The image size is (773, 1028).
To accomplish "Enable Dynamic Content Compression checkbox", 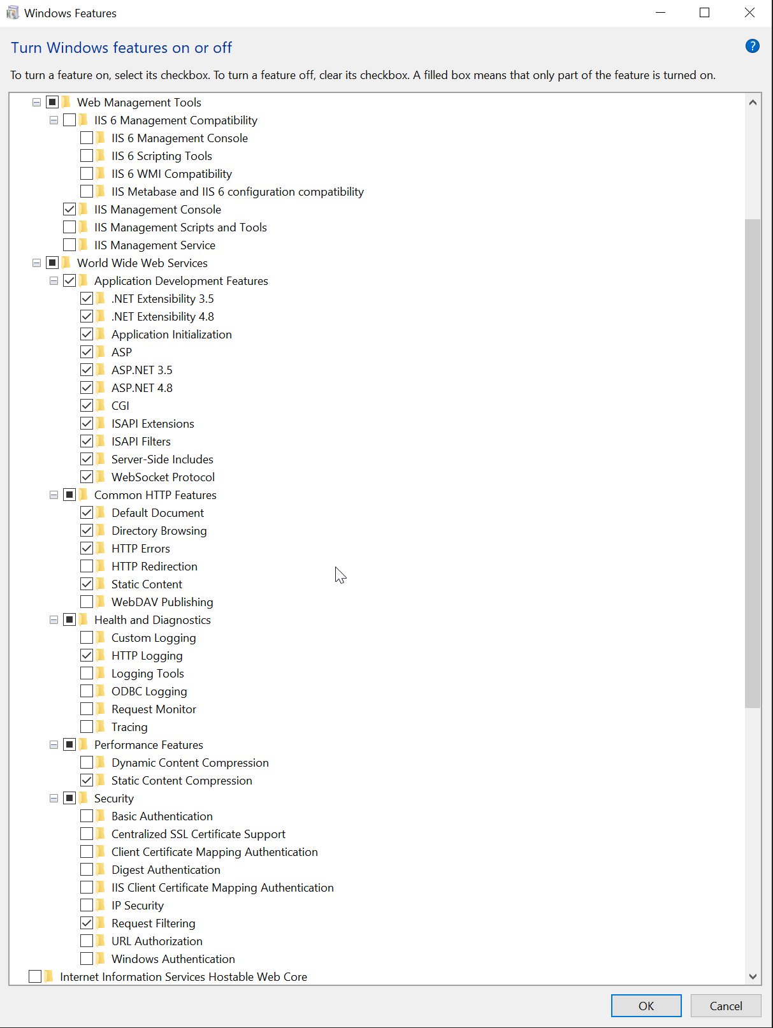I will coord(87,762).
